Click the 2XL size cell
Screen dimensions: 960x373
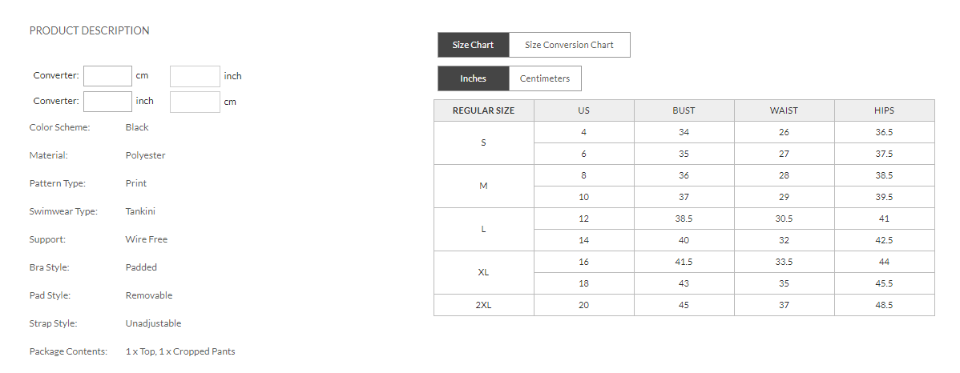483,305
